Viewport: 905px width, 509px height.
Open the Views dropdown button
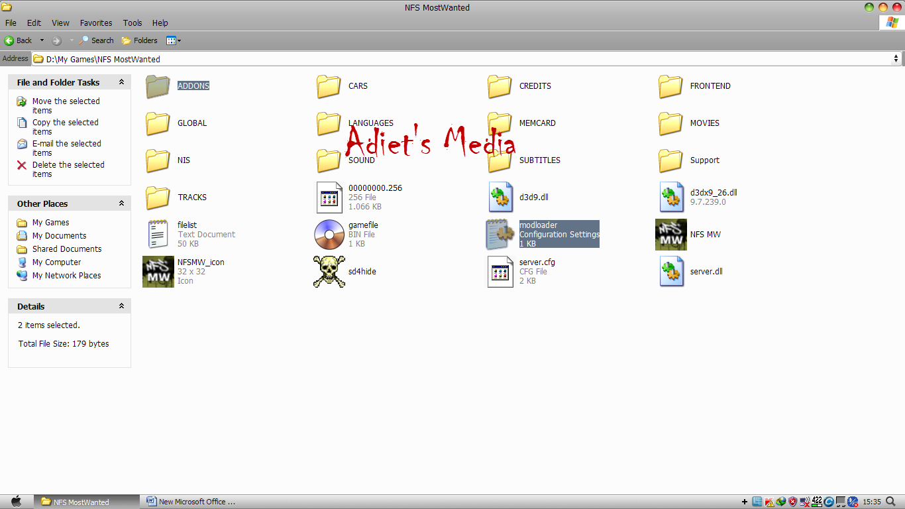coord(174,40)
